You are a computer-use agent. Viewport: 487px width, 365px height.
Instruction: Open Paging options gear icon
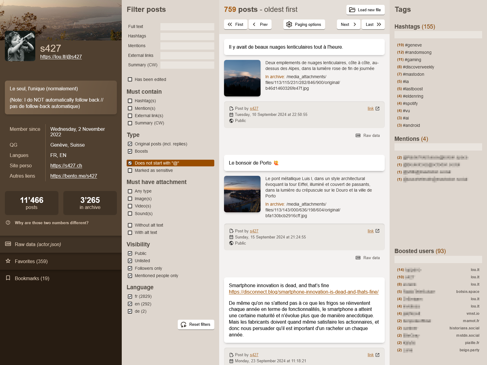[x=289, y=24]
